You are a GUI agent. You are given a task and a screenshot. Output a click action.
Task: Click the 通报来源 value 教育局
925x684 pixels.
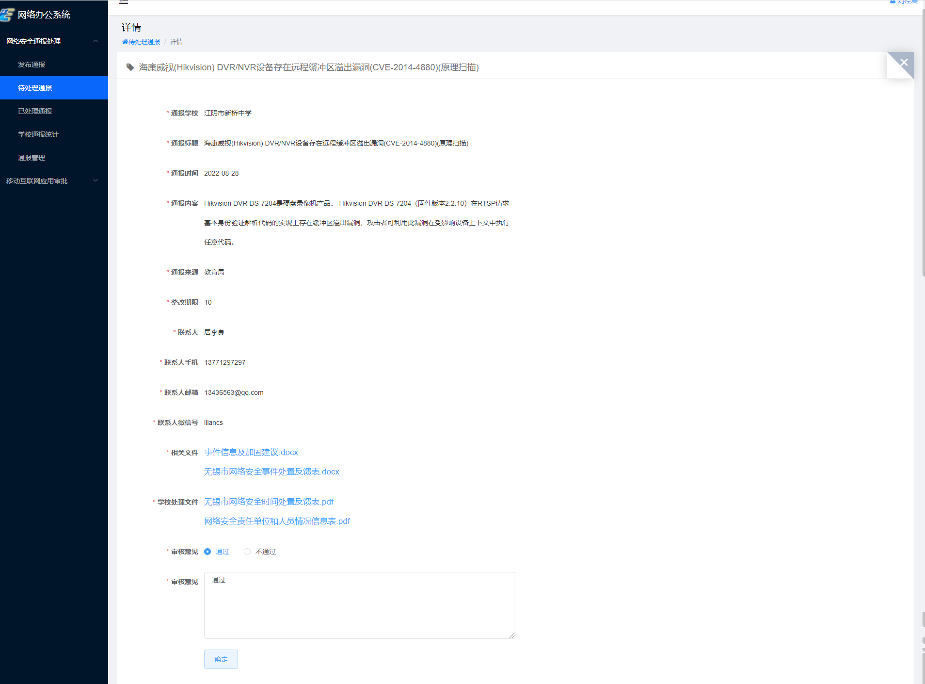point(214,272)
